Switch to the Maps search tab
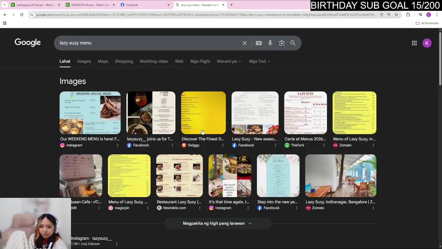Screen dimensions: 442x249 tap(103, 61)
